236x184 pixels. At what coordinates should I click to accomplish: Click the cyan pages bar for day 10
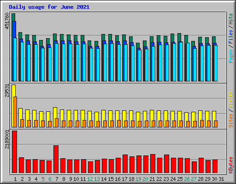(x=77, y=63)
